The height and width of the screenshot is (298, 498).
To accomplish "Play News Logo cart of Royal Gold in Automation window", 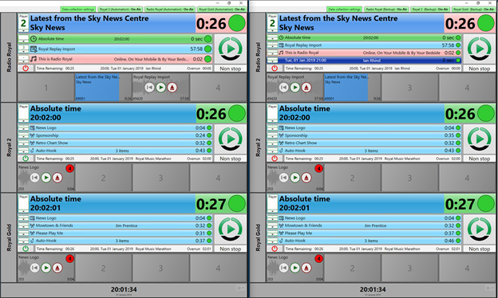I will pos(46,269).
